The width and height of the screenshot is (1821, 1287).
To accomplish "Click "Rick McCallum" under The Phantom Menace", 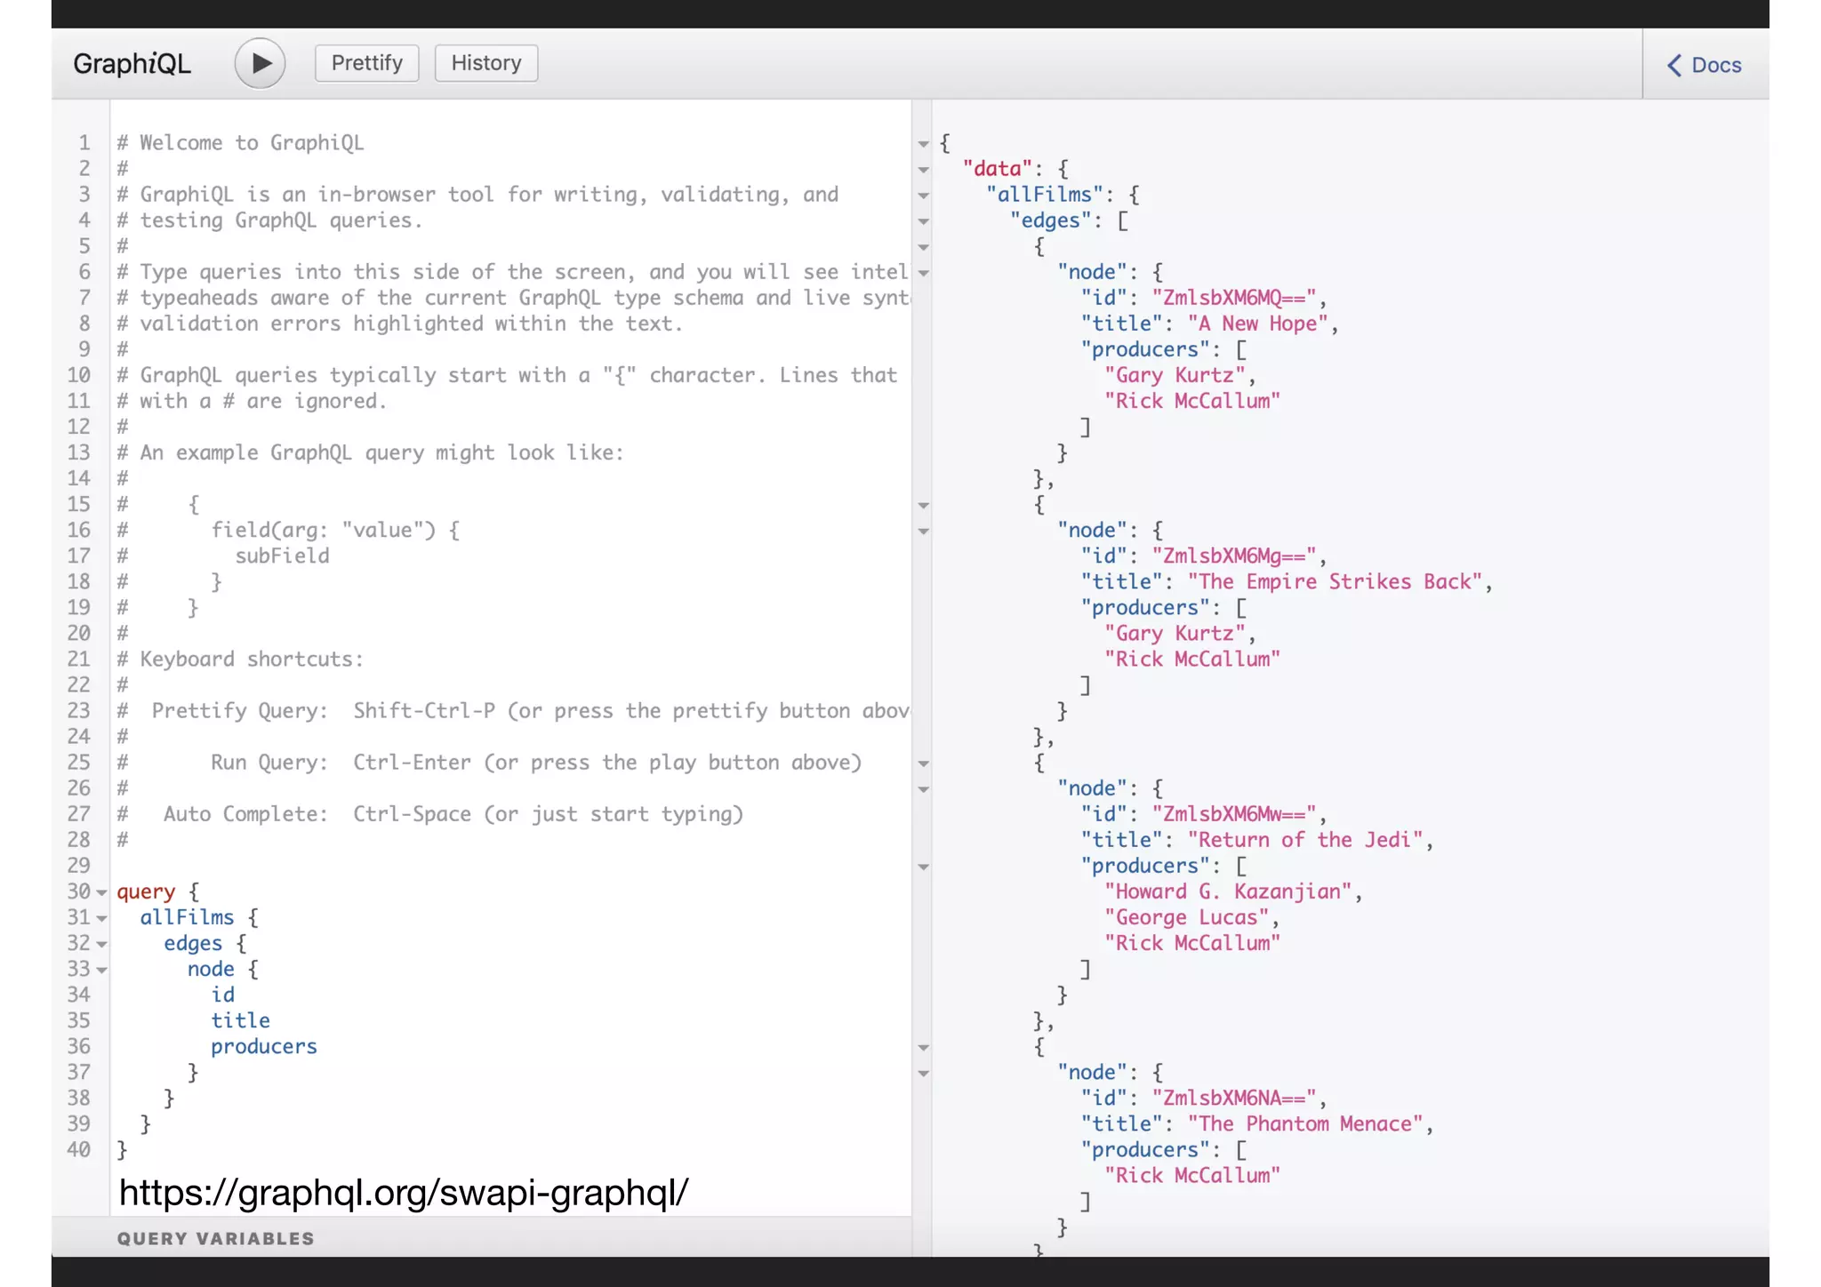I will 1192,1175.
